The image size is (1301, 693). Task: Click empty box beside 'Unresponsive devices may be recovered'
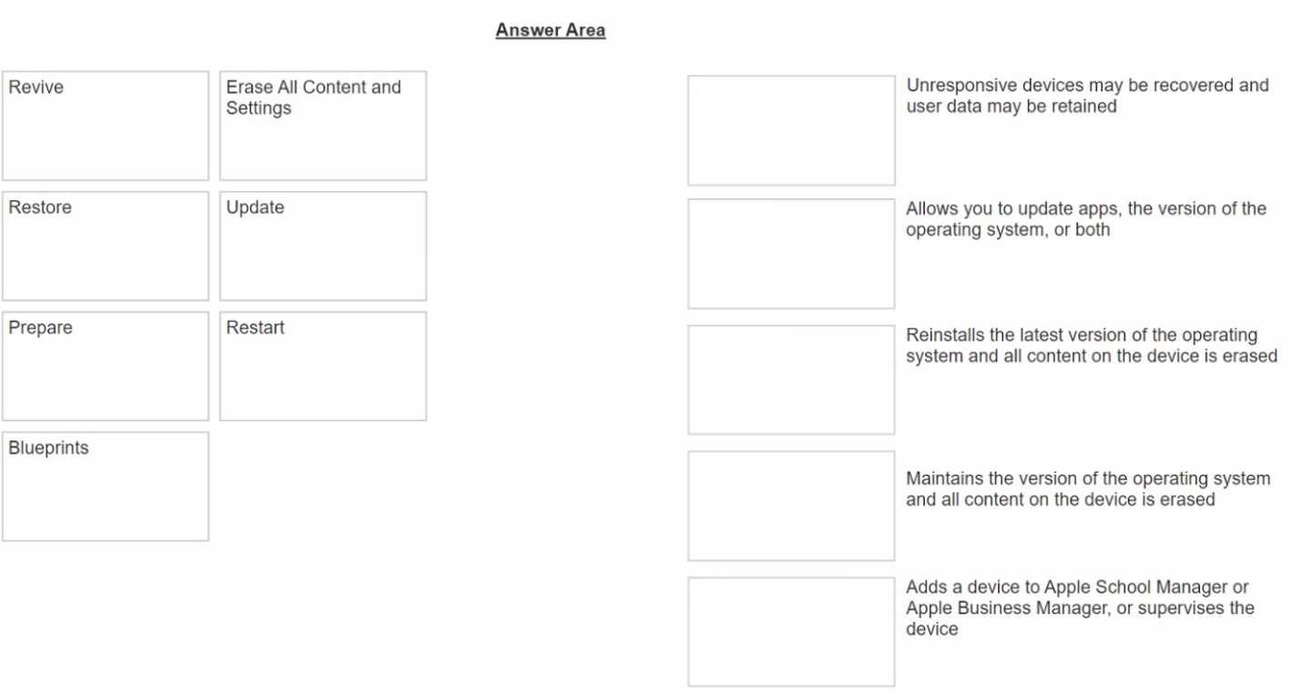(x=791, y=131)
